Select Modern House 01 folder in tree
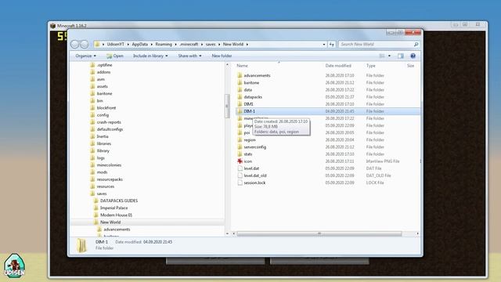Screen dimensions: 501x282 116,215
